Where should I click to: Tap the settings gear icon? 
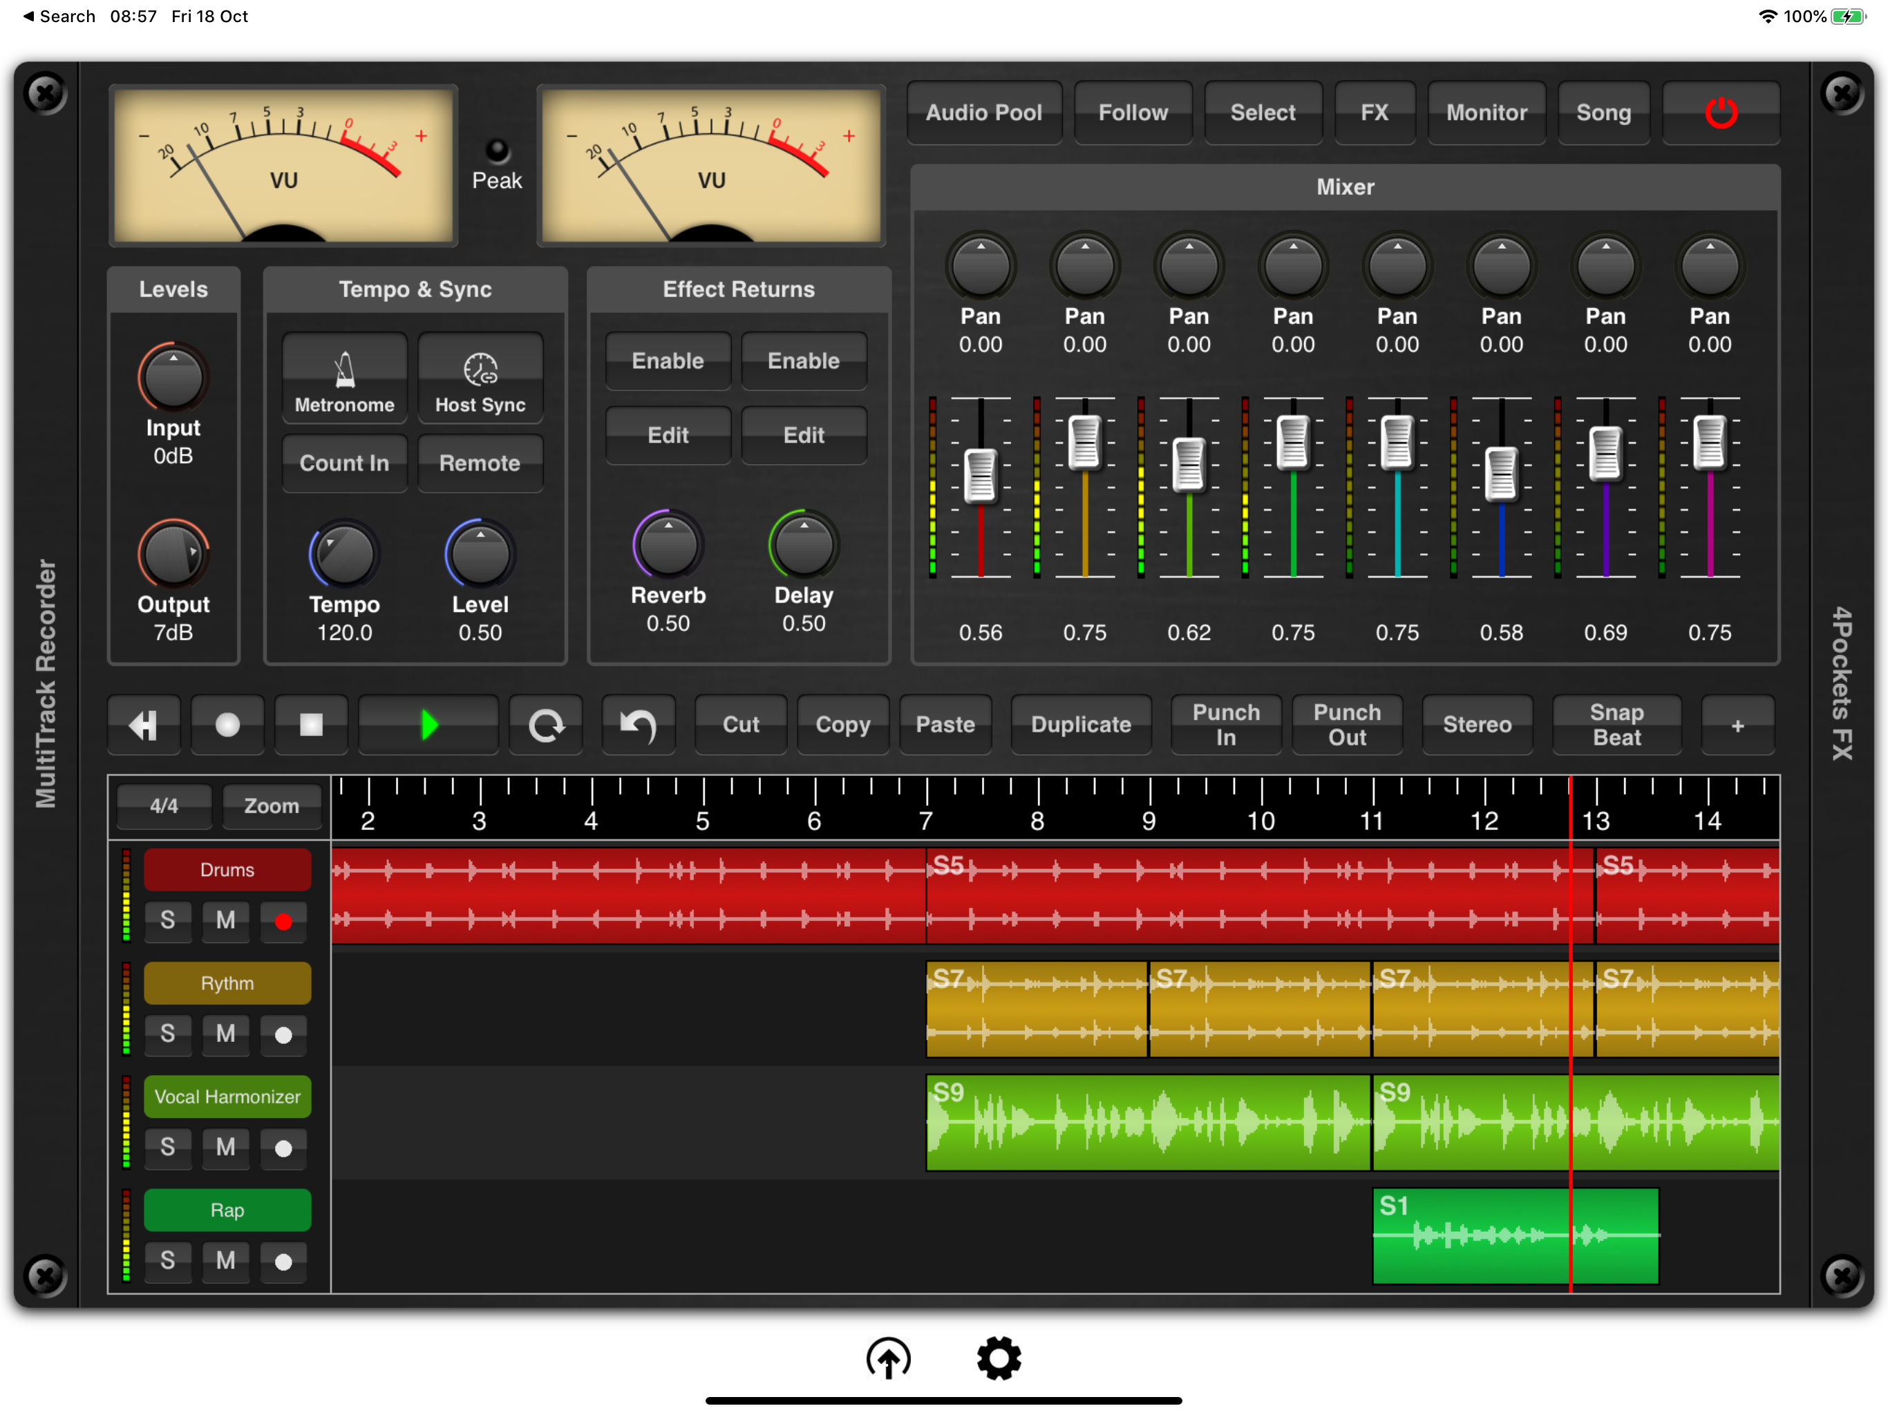click(x=999, y=1358)
